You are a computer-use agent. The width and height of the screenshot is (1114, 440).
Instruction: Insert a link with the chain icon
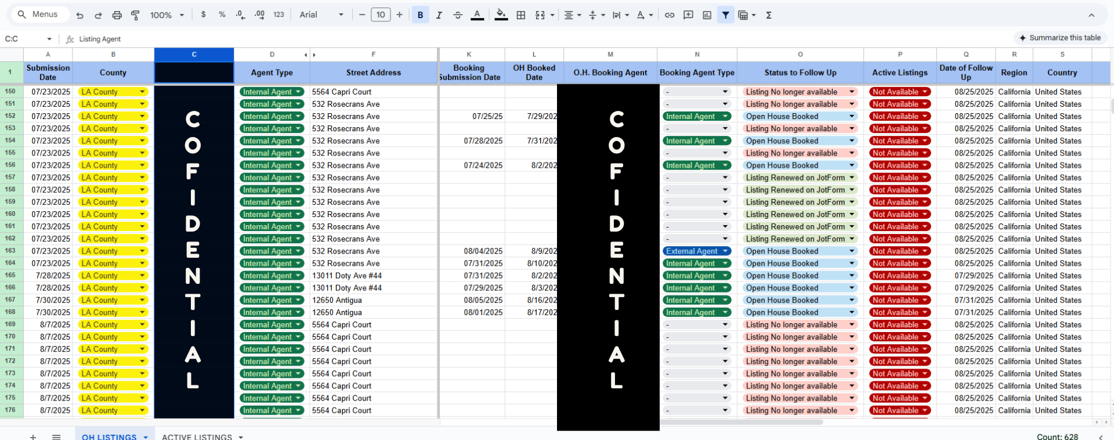(670, 15)
